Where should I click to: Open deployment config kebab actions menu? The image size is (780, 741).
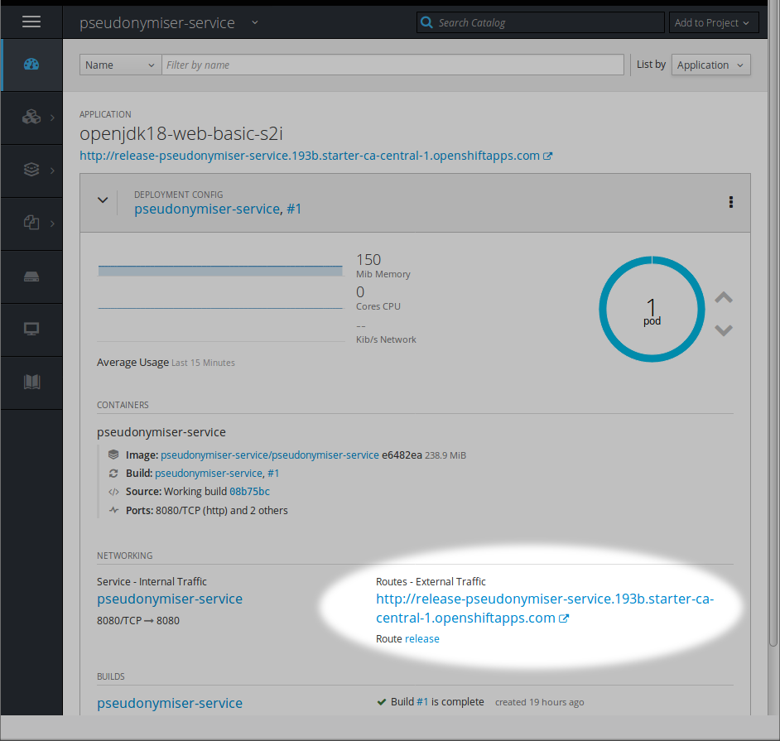pos(730,202)
